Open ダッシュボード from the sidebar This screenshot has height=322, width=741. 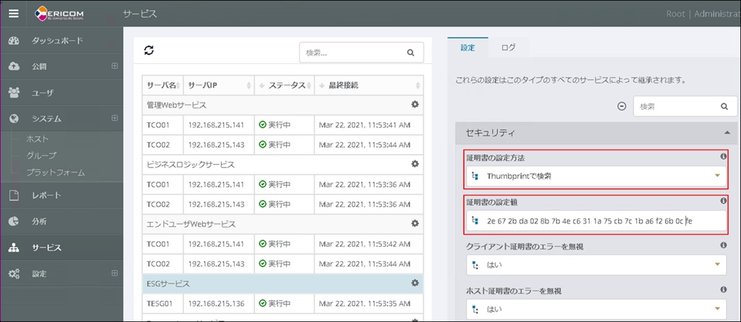tap(57, 41)
